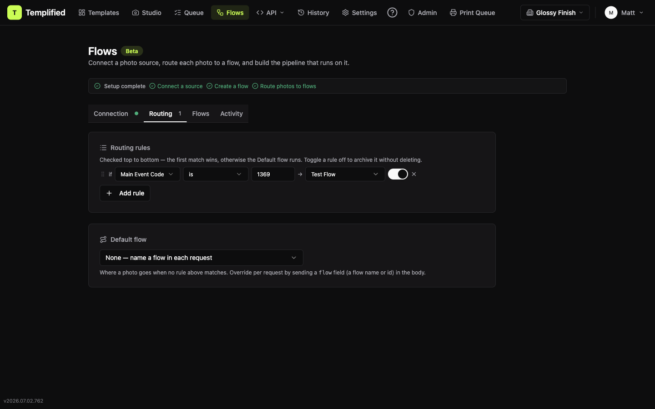Grab the rule drag handle icon
Screen dimensions: 655x409
click(103, 174)
